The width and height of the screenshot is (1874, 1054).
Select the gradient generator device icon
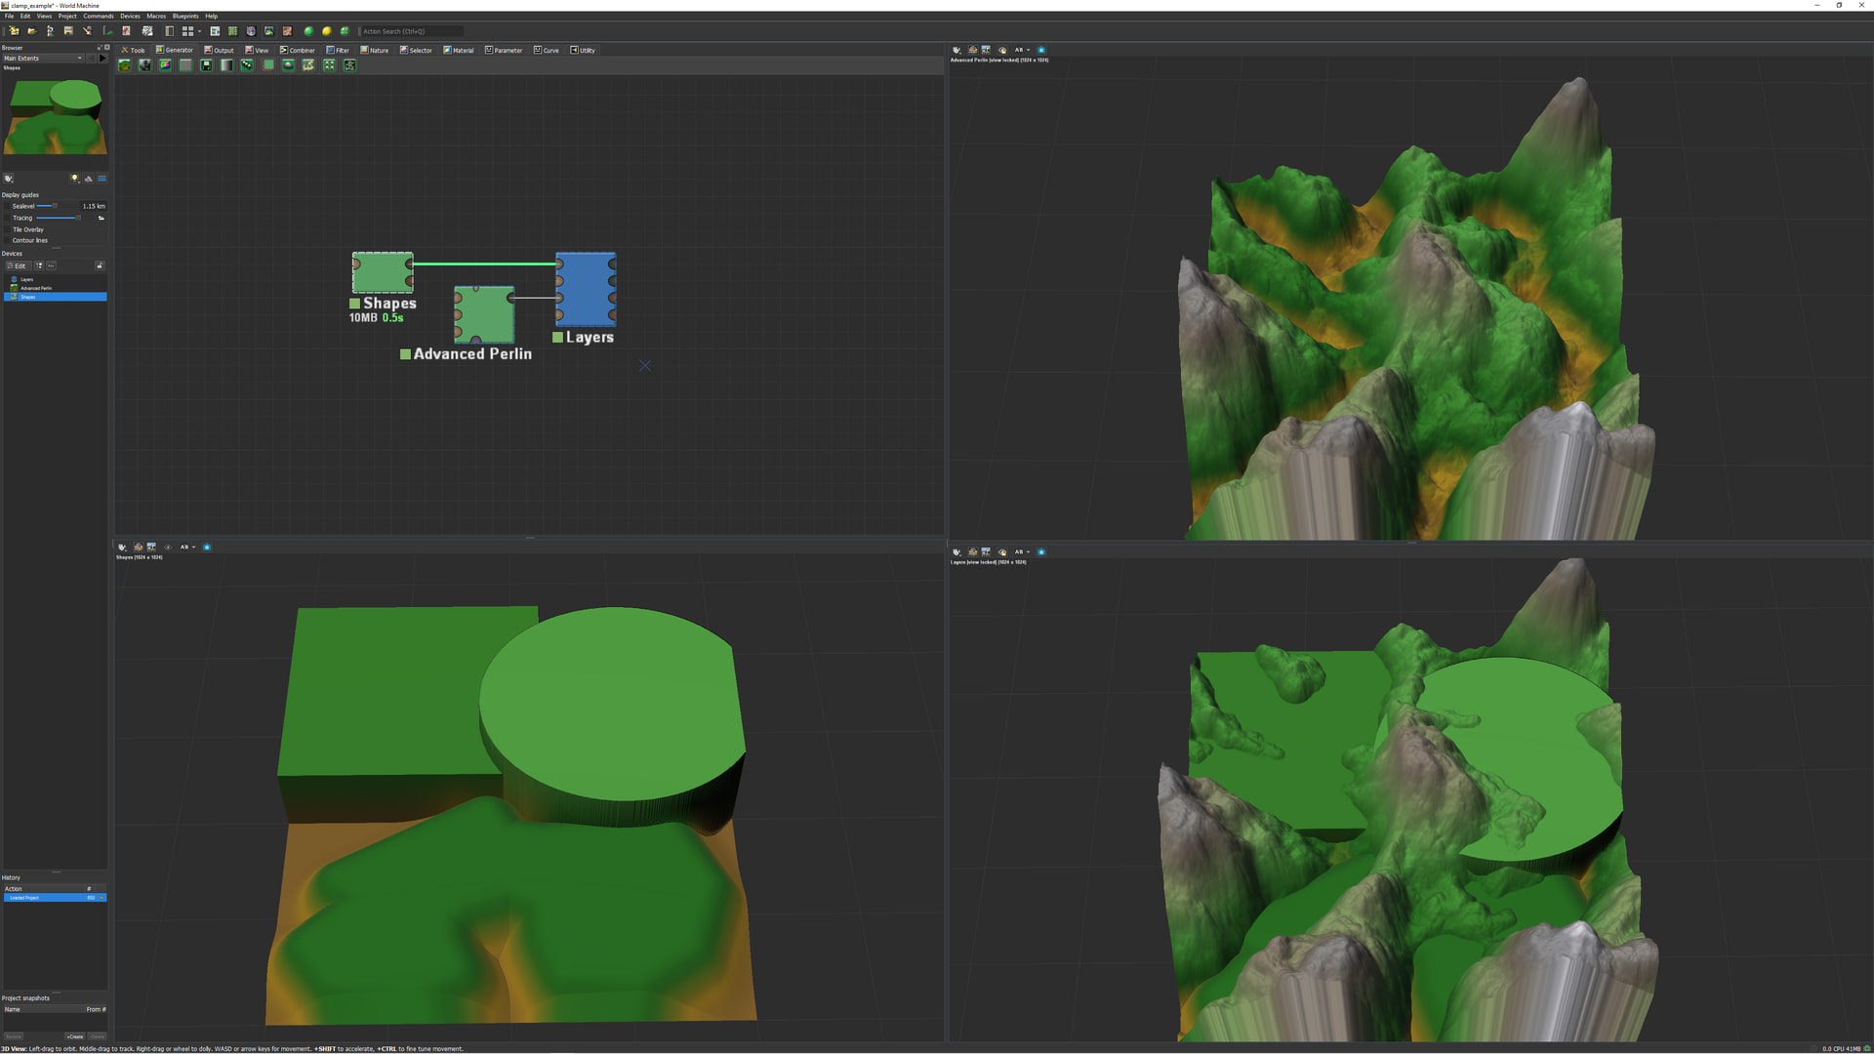226,65
